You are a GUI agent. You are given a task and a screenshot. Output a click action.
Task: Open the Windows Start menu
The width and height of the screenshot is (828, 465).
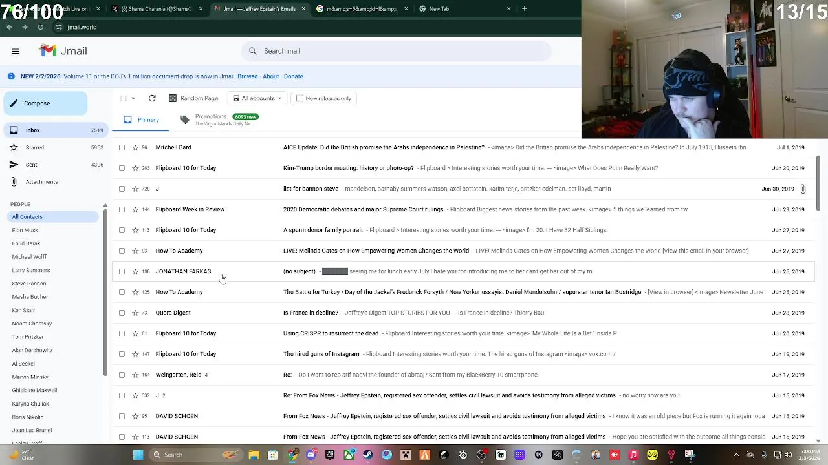click(138, 455)
